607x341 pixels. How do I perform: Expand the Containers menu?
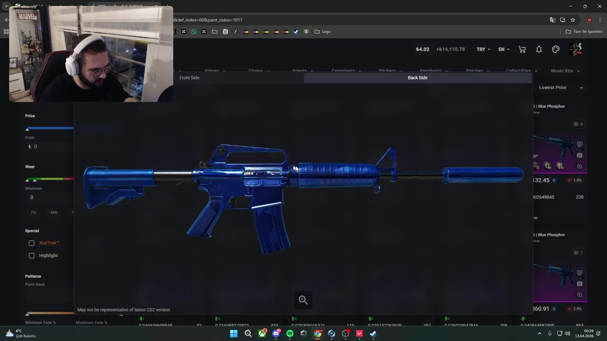(x=347, y=71)
